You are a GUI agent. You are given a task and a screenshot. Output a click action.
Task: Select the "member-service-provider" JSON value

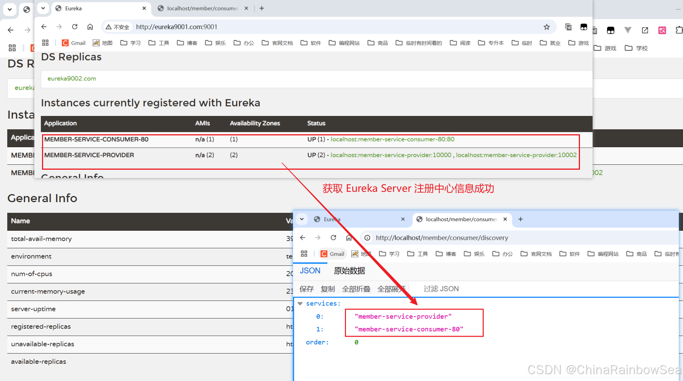pyautogui.click(x=403, y=317)
